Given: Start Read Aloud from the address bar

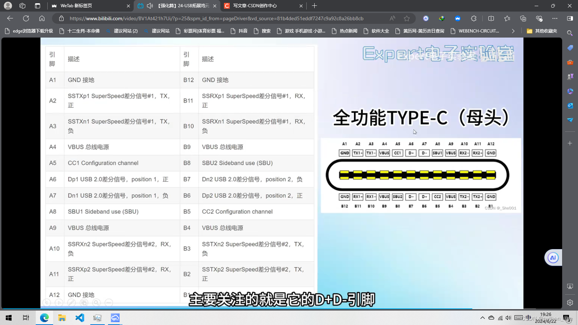Looking at the screenshot, I should point(392,18).
